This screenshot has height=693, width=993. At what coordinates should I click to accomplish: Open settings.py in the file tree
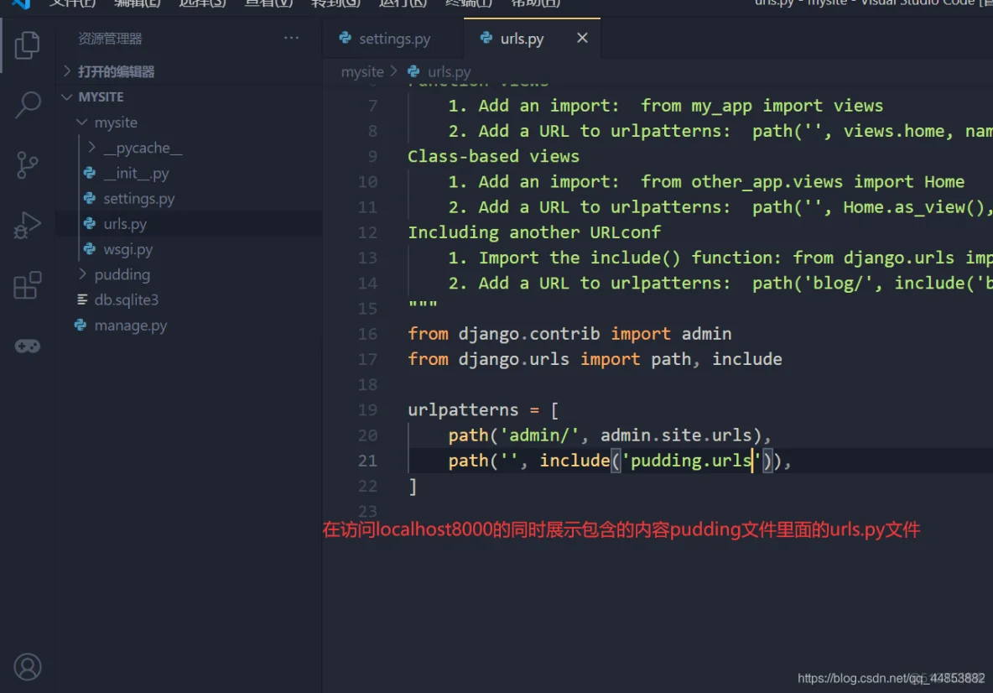189,198
